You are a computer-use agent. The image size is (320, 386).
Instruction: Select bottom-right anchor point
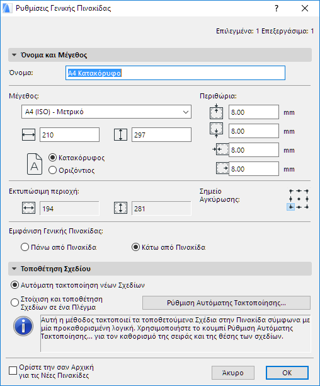coord(307,207)
